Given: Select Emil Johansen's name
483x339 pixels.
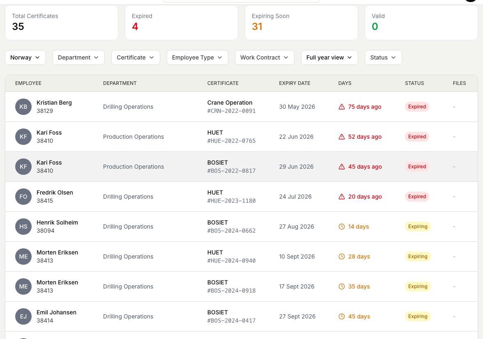Looking at the screenshot, I should [56, 312].
